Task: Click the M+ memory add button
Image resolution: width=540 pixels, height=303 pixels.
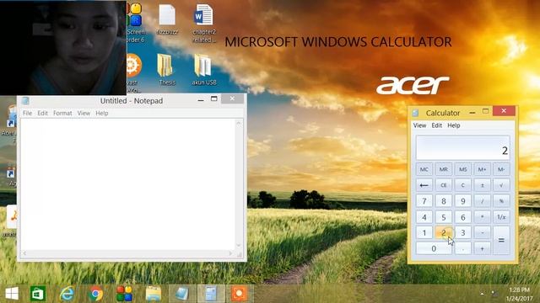Action: click(482, 169)
